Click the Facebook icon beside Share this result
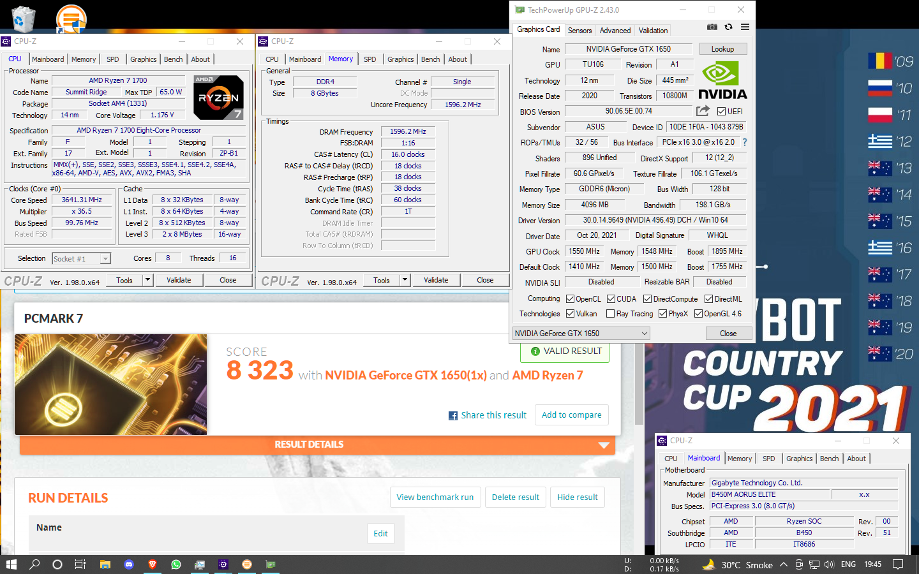Screen dimensions: 919x574 (453, 416)
